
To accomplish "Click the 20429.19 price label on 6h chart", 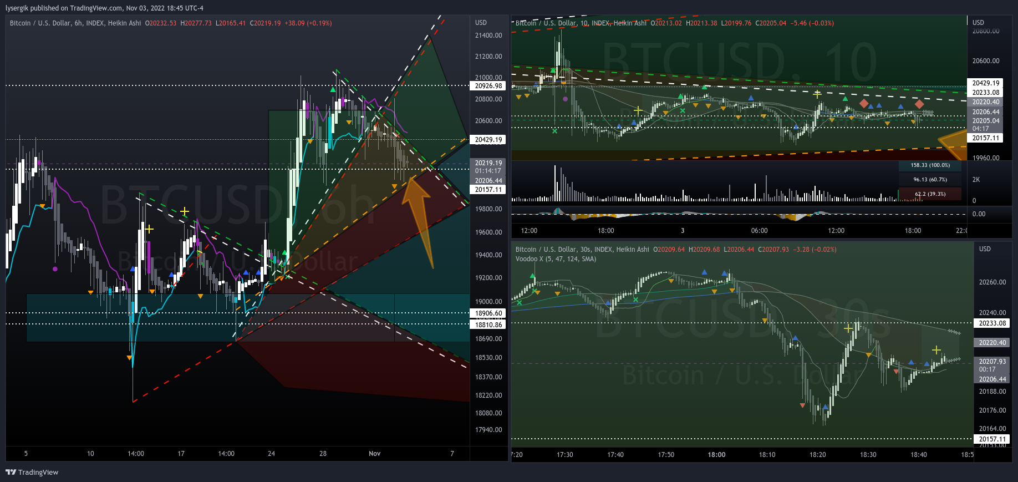I will tap(488, 140).
